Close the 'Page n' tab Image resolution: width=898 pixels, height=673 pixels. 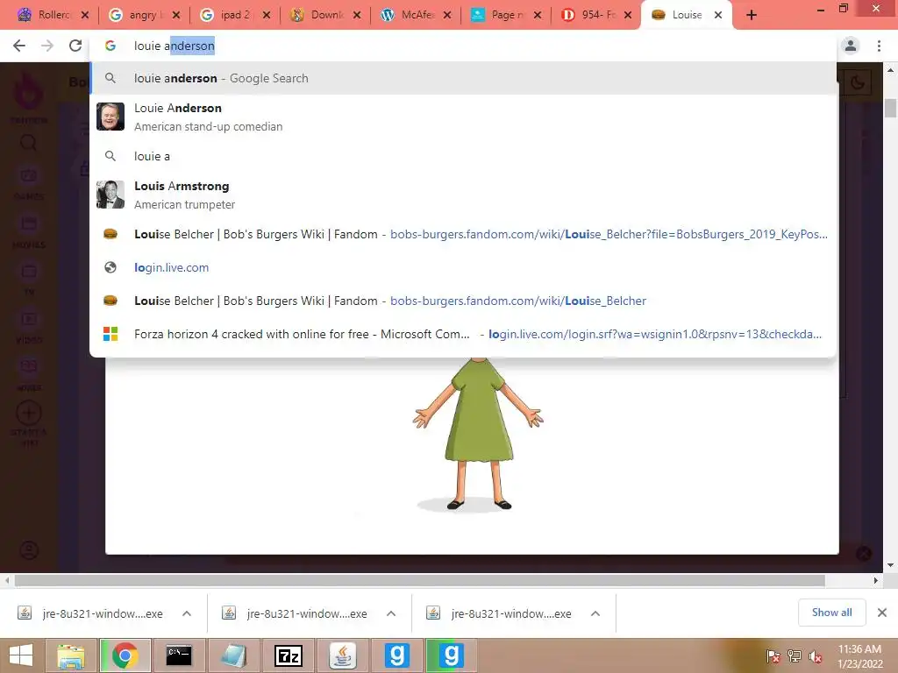tap(538, 16)
